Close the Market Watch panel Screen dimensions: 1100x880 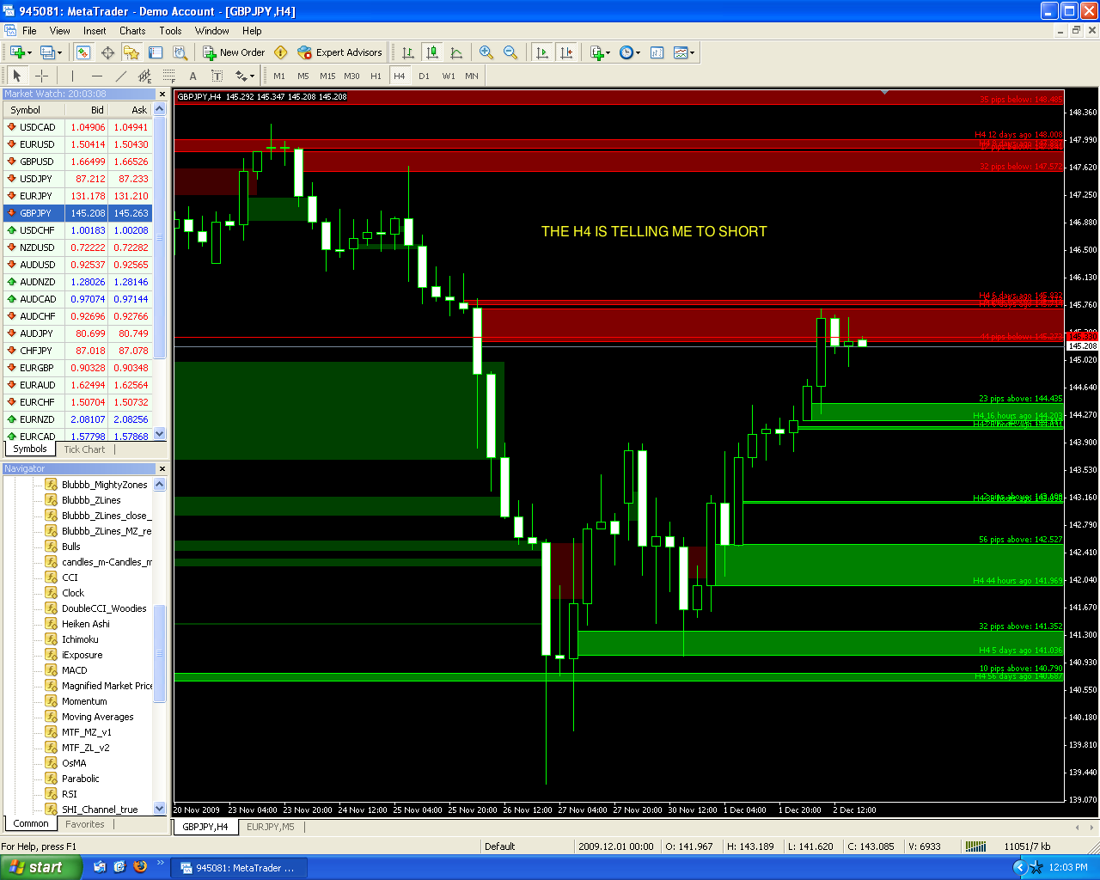(x=162, y=94)
